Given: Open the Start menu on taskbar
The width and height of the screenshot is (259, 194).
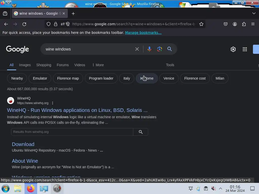Looking at the screenshot, I should pos(6,188).
